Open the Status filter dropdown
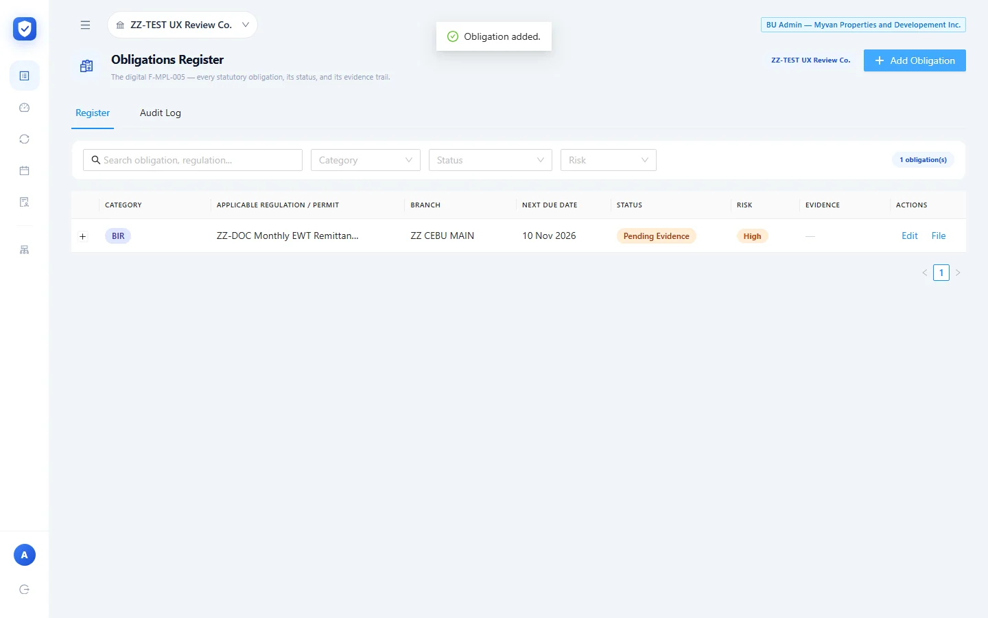This screenshot has width=988, height=618. pyautogui.click(x=491, y=160)
